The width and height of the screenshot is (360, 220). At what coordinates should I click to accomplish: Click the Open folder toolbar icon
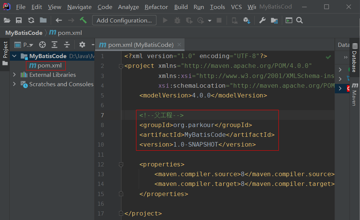7,20
